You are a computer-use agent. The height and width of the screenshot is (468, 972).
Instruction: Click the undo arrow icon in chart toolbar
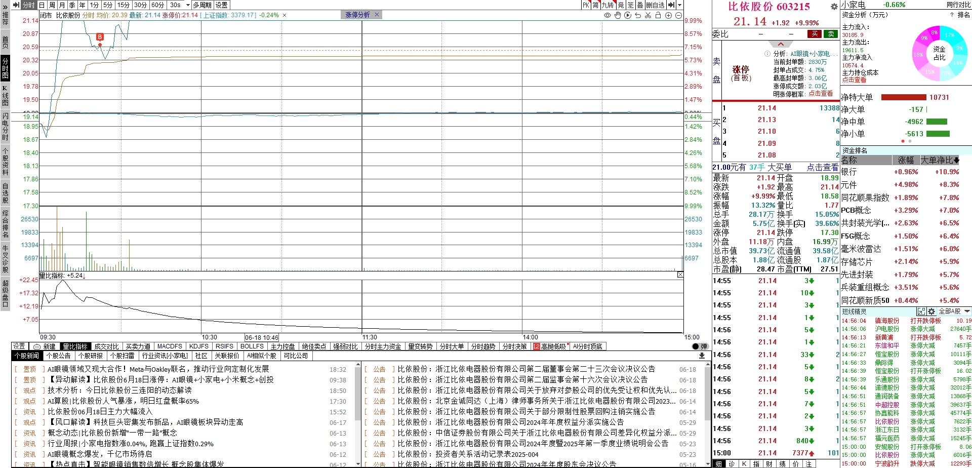tap(638, 15)
